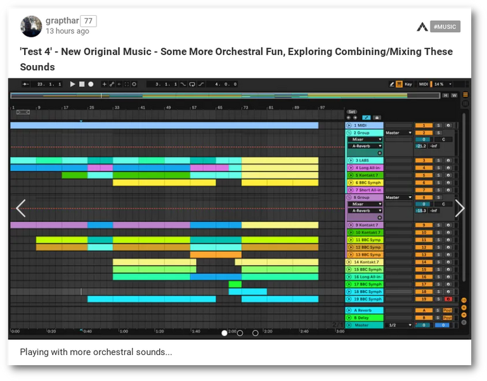Viewport: 487px width, 381px height.
Task: Click the Session Record circle icon
Action: pos(134,84)
